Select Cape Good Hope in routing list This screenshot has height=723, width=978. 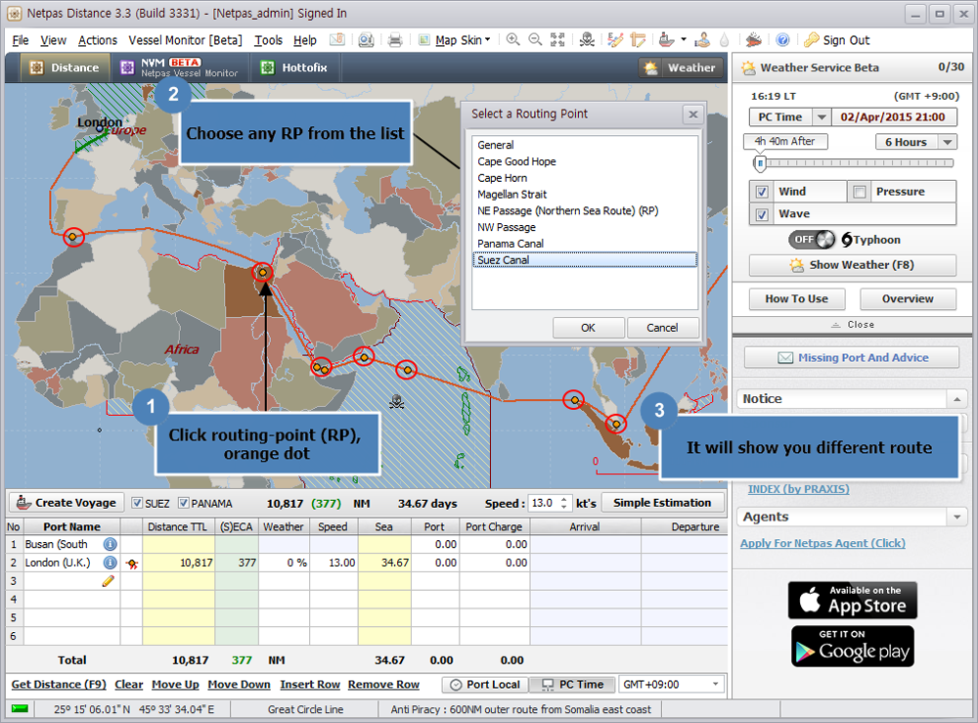click(x=585, y=161)
